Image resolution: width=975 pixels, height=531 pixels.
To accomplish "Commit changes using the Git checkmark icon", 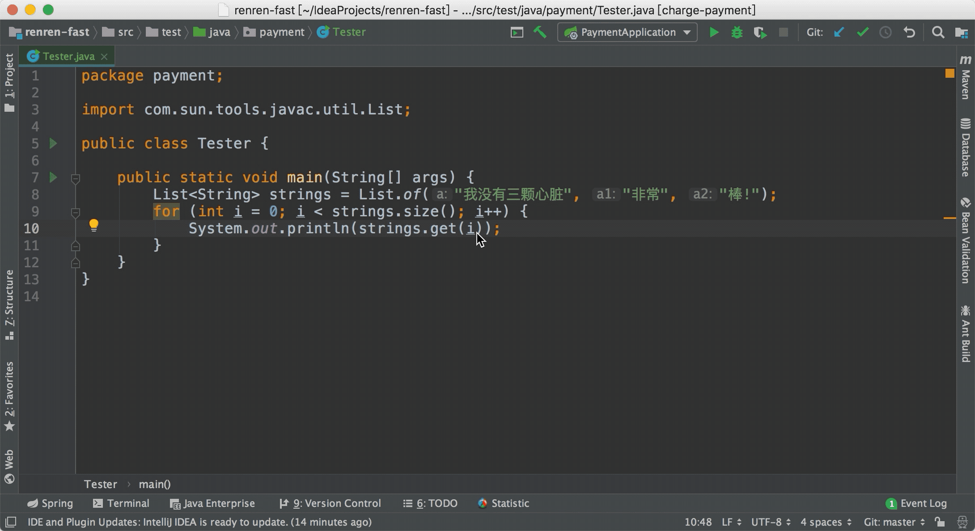I will point(862,32).
